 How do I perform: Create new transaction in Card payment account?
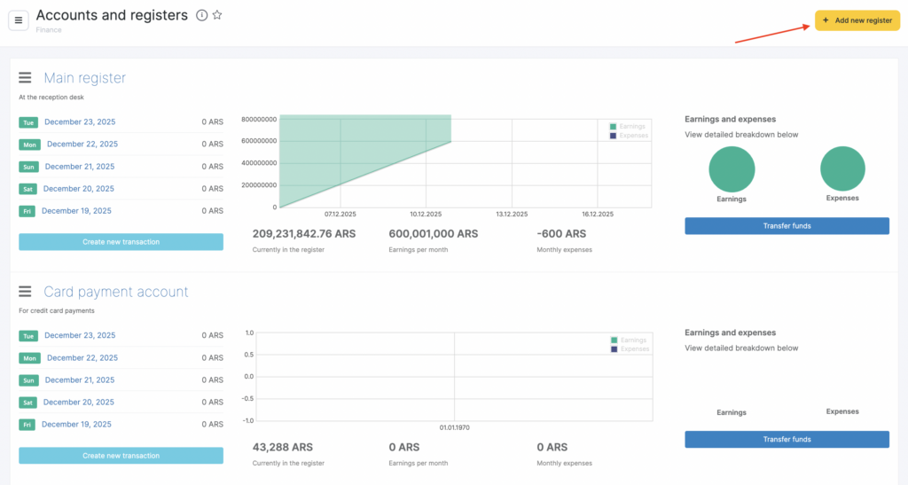(121, 456)
